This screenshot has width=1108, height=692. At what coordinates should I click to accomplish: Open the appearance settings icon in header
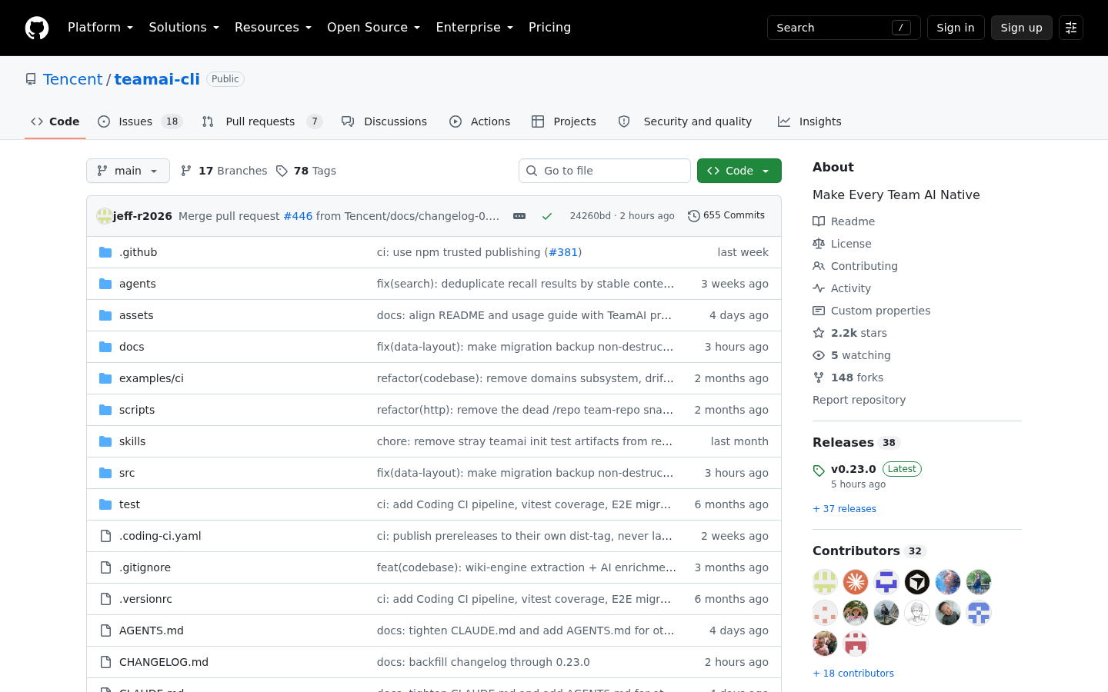click(1071, 28)
